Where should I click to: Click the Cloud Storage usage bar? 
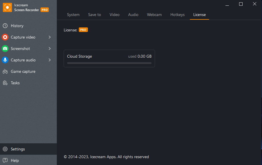(109, 63)
